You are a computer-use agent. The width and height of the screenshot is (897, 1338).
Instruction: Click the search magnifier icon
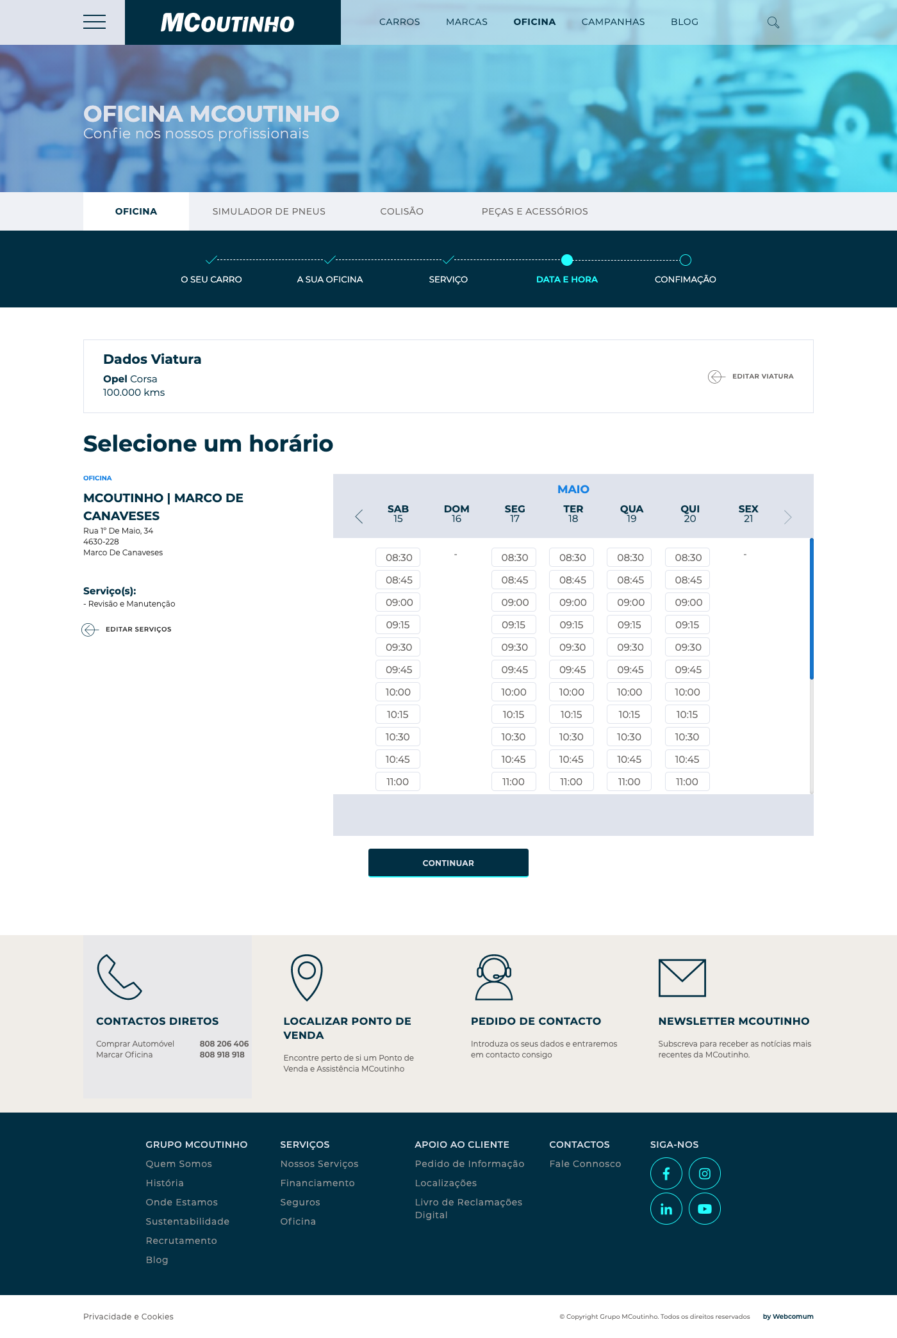(x=773, y=22)
